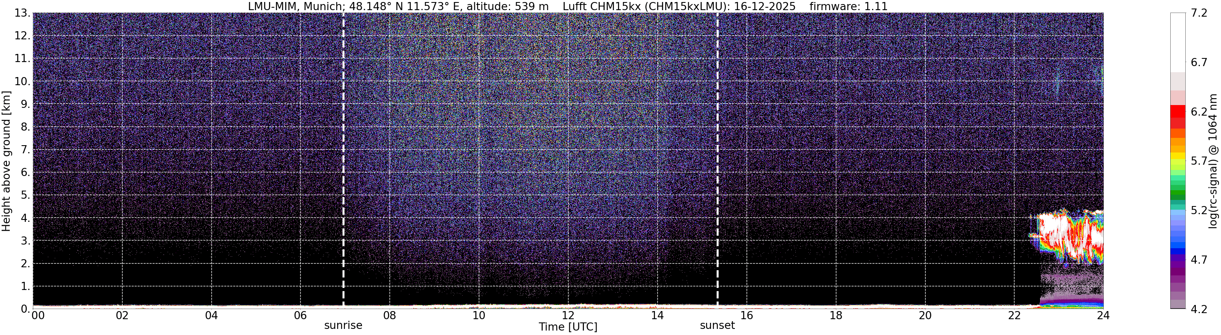The image size is (1221, 335).
Task: Click the height axis tick '8.'
Action: point(25,127)
